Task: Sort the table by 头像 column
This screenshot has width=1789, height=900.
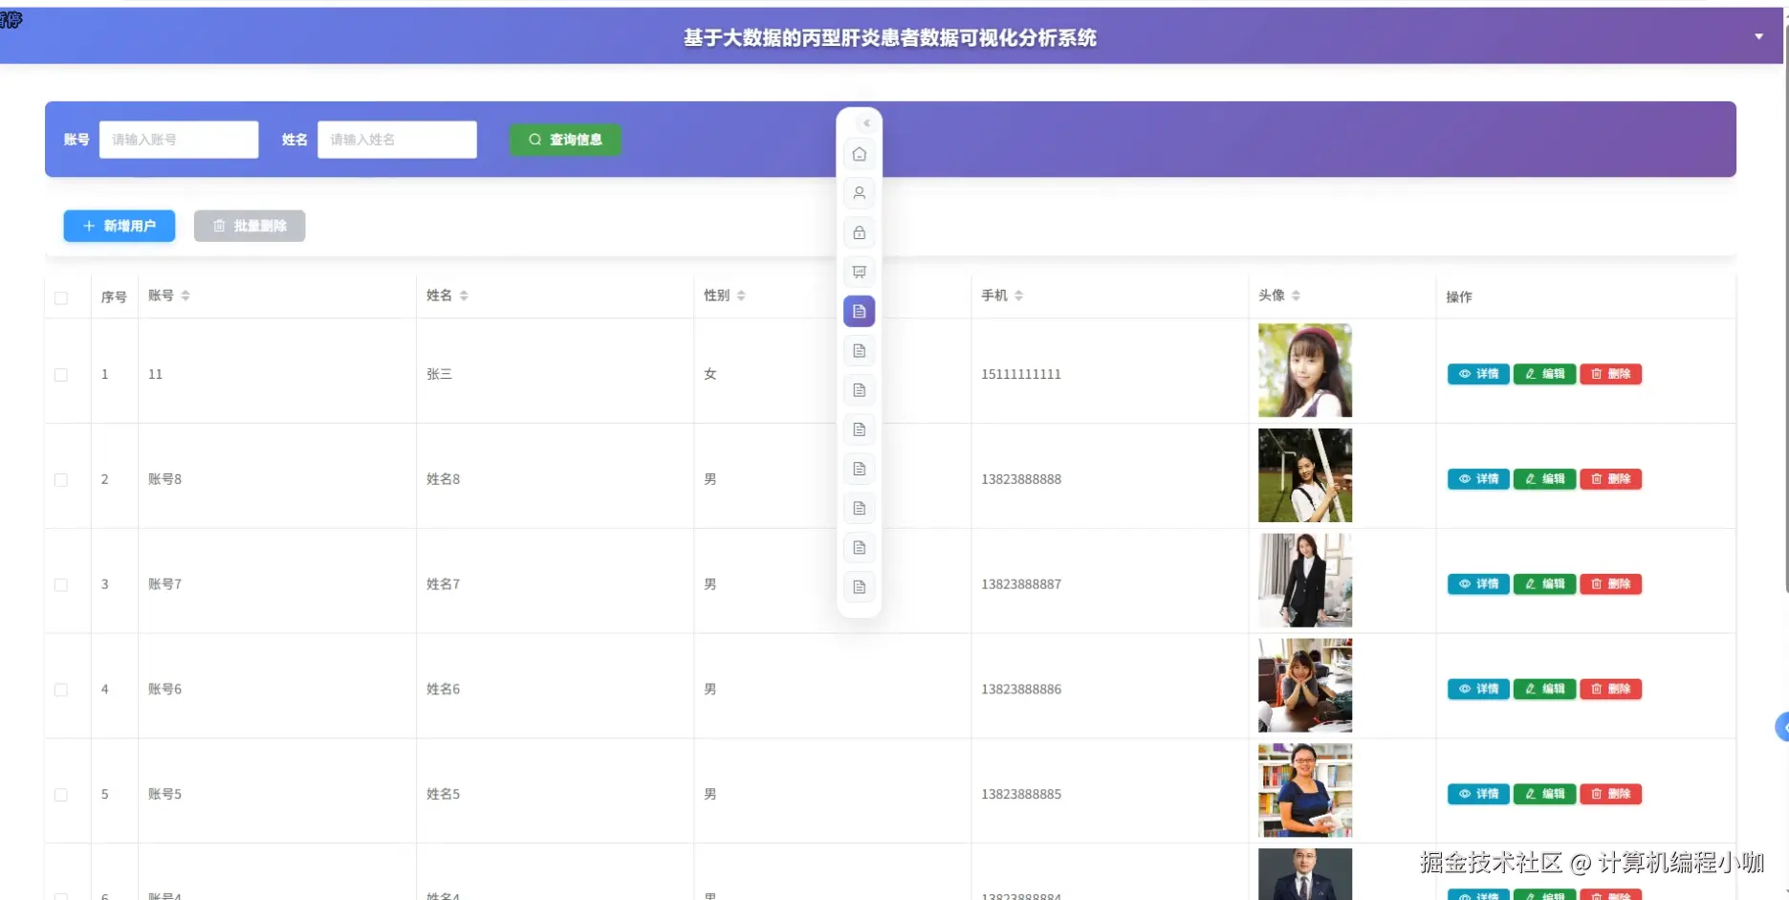Action: coord(1296,296)
